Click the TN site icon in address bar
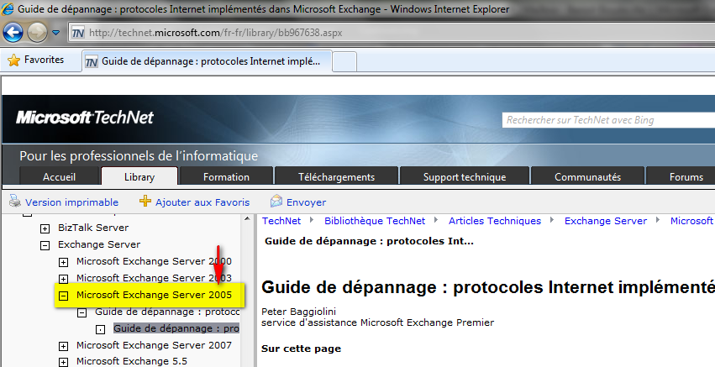 pyautogui.click(x=78, y=33)
